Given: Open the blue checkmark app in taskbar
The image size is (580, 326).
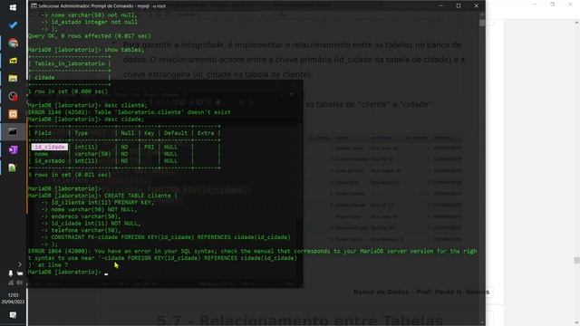Looking at the screenshot, I should click(13, 25).
